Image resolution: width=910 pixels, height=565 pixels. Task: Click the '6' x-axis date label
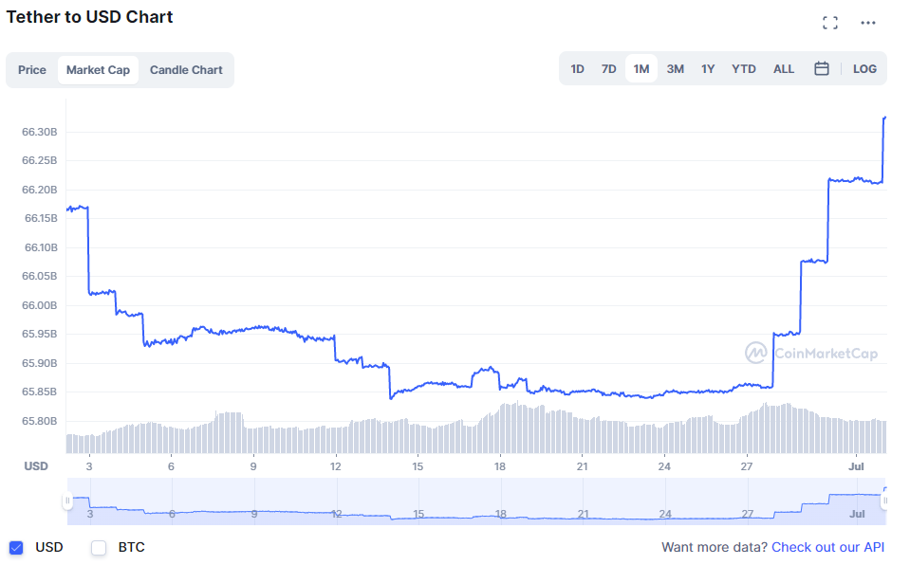(x=171, y=466)
